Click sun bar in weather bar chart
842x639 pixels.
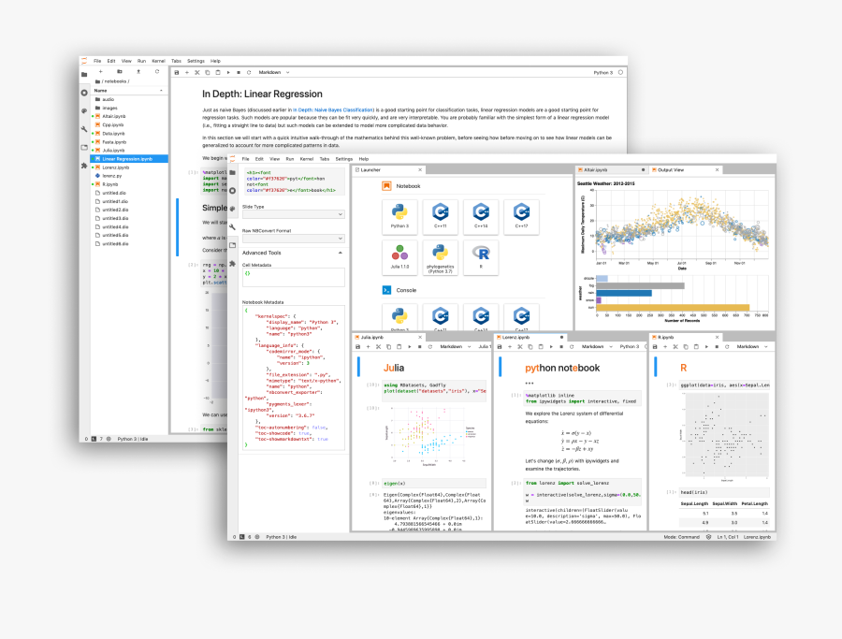[673, 308]
